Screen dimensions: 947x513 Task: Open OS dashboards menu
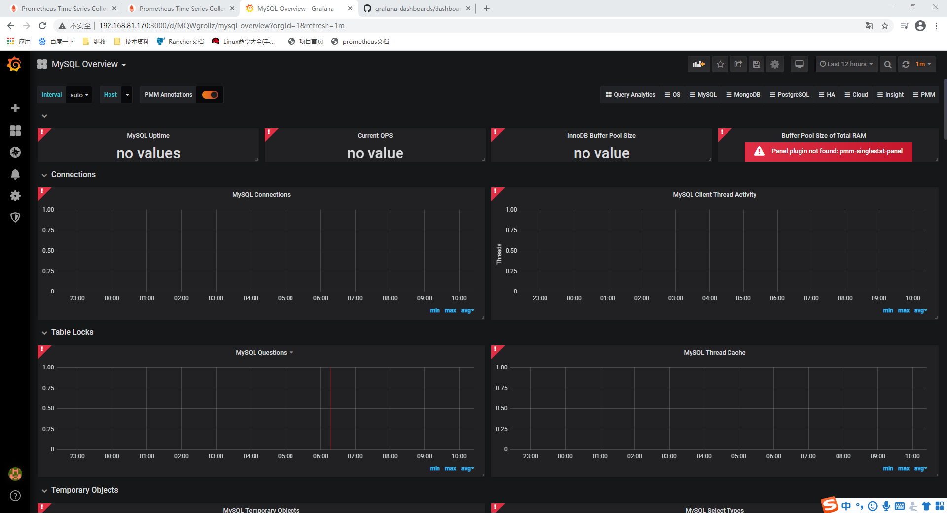pos(672,95)
